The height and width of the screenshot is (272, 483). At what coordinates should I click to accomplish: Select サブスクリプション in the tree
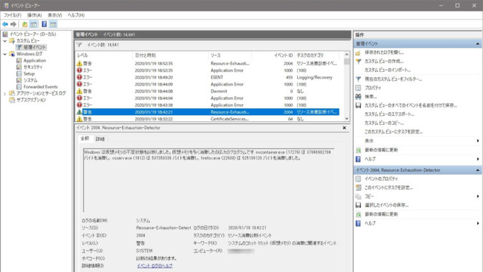click(x=31, y=100)
